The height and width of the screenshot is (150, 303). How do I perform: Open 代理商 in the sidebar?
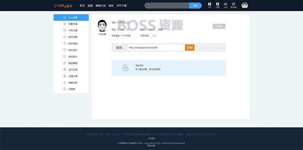pos(71,89)
